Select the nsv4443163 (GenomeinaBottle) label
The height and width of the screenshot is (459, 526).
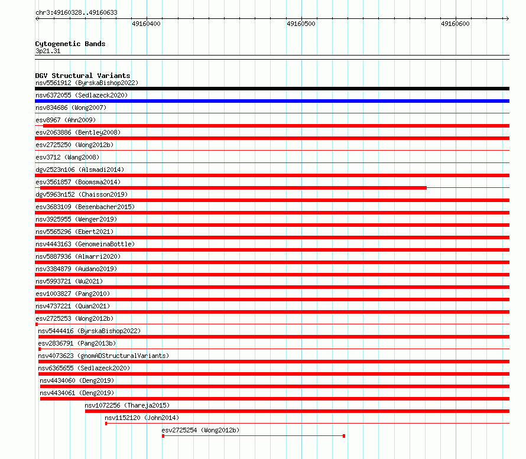[85, 244]
